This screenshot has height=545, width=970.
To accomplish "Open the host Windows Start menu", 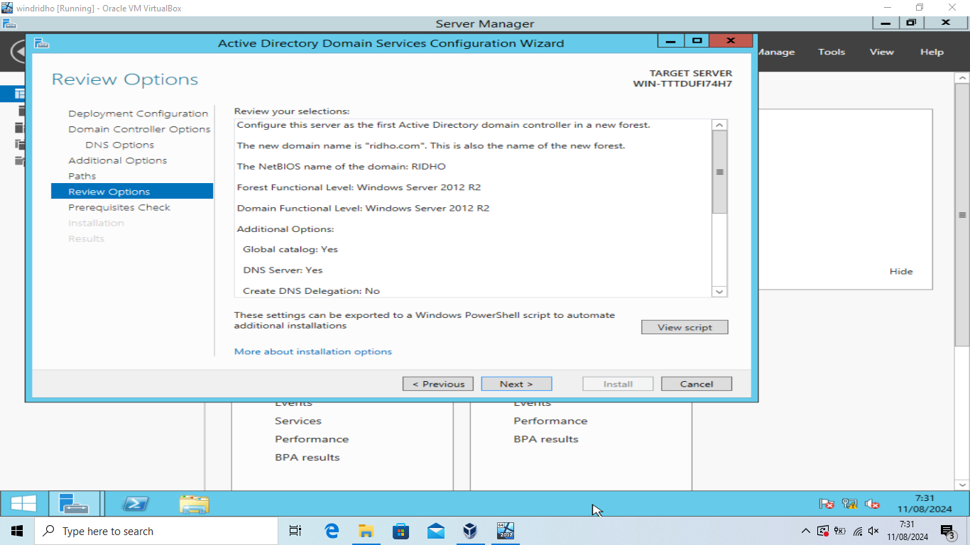I will (17, 531).
